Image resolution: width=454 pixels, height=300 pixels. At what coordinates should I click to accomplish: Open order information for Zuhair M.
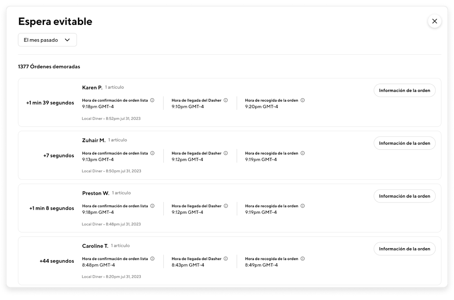click(x=404, y=143)
